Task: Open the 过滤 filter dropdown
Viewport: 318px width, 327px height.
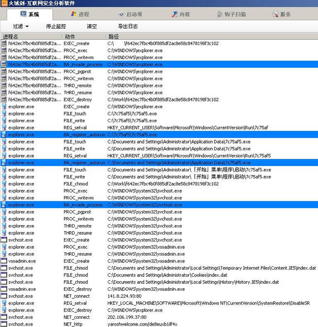Action: (20, 26)
